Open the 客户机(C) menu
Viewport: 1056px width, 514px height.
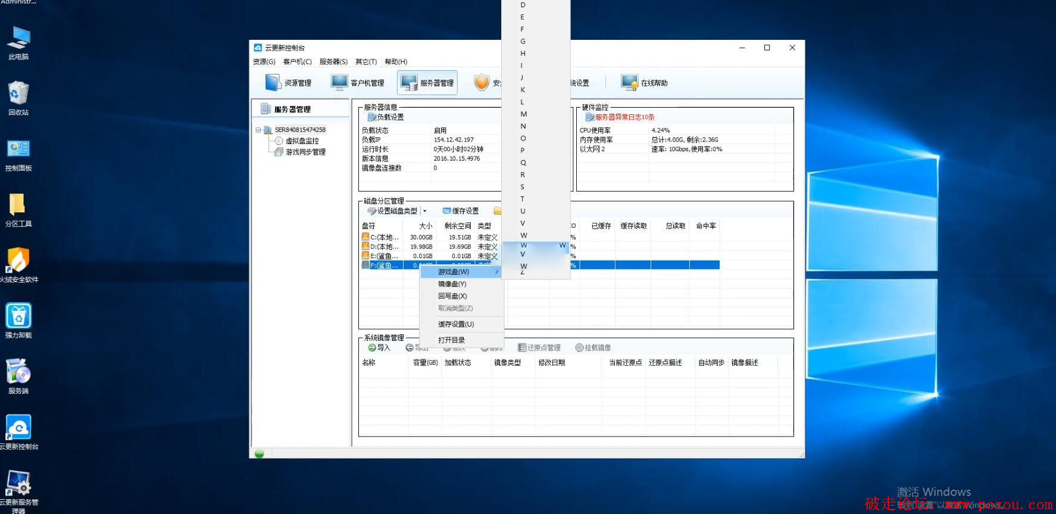(298, 62)
